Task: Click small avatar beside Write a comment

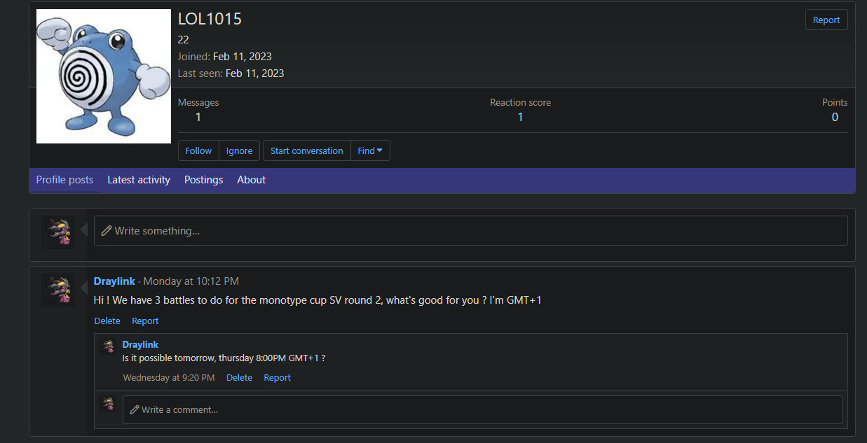Action: [108, 404]
